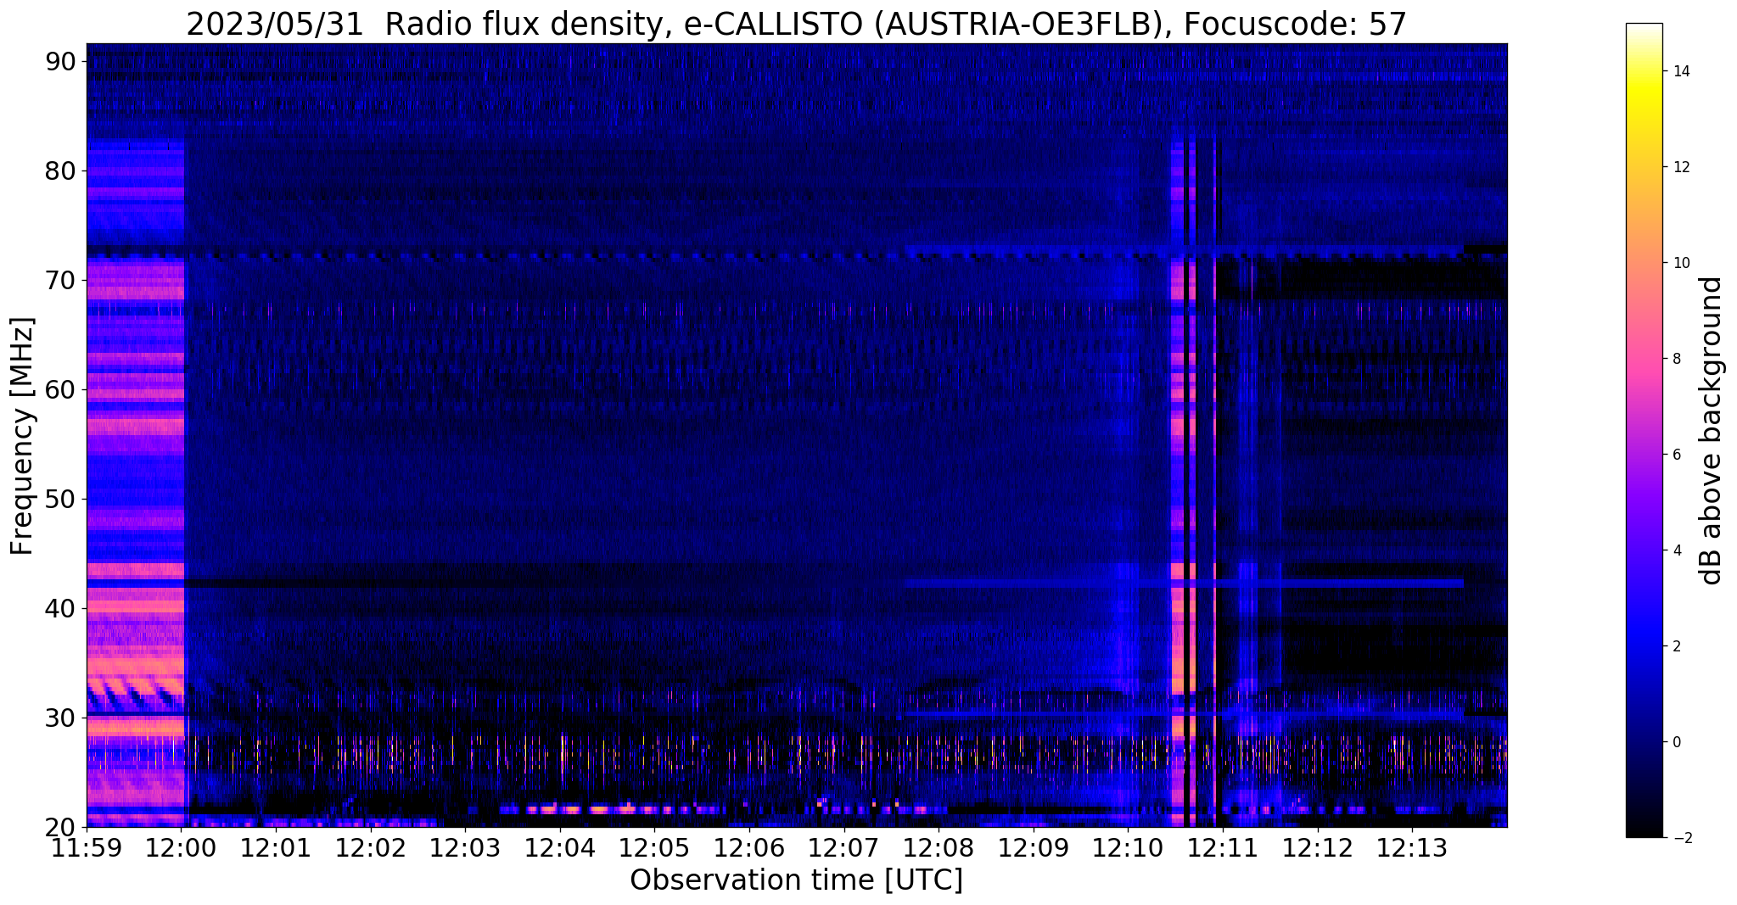Click the 'Observation time [UTC]' axis label
Viewport: 1737px width, 905px height.
[796, 880]
